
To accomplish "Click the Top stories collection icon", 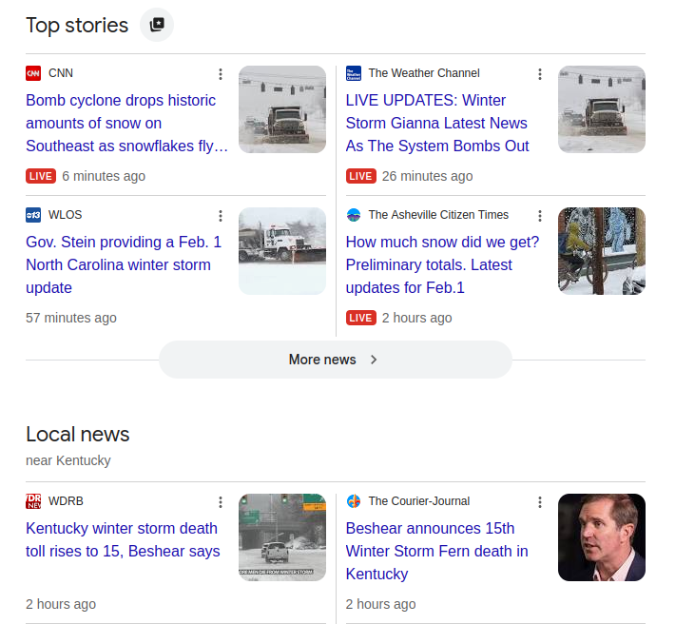I will pos(157,25).
